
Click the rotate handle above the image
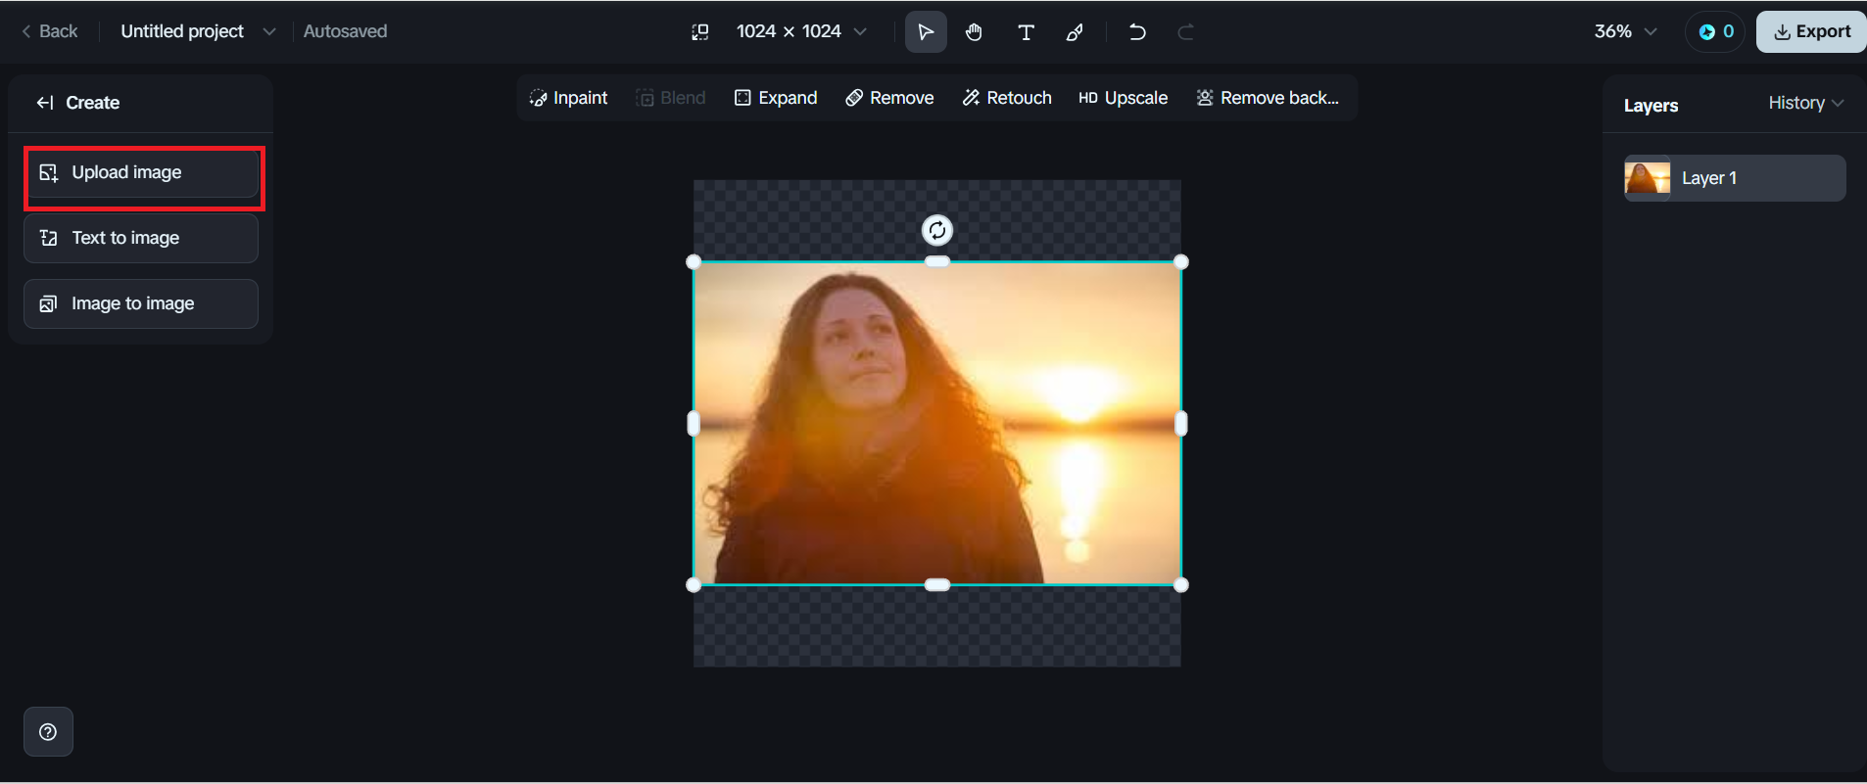click(937, 230)
